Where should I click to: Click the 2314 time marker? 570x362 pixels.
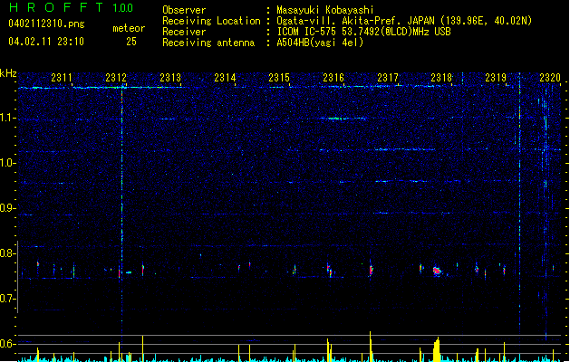coord(225,78)
